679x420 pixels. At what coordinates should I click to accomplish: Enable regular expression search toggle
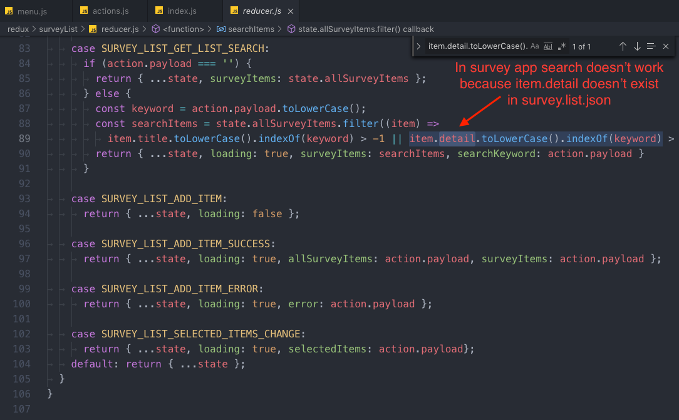[x=562, y=46]
